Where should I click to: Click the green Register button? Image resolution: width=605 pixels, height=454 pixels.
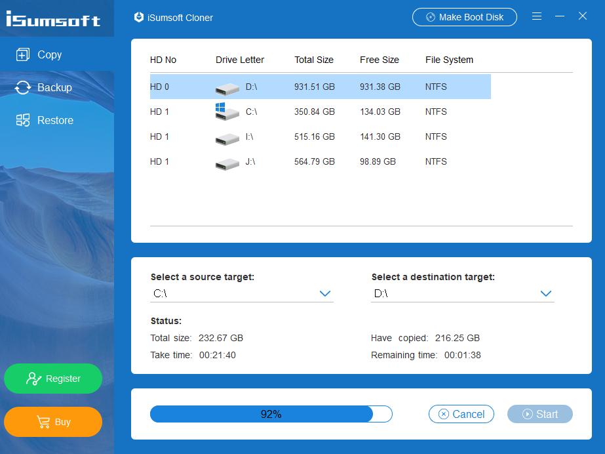coord(53,379)
